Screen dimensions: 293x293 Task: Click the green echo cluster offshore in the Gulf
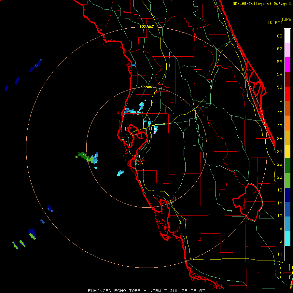click(x=85, y=157)
